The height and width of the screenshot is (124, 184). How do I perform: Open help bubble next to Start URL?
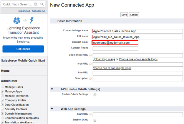click(90, 114)
